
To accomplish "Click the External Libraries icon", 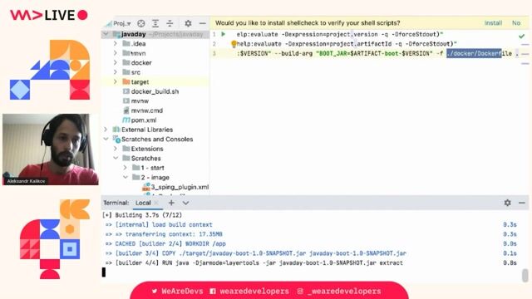I will [x=116, y=130].
